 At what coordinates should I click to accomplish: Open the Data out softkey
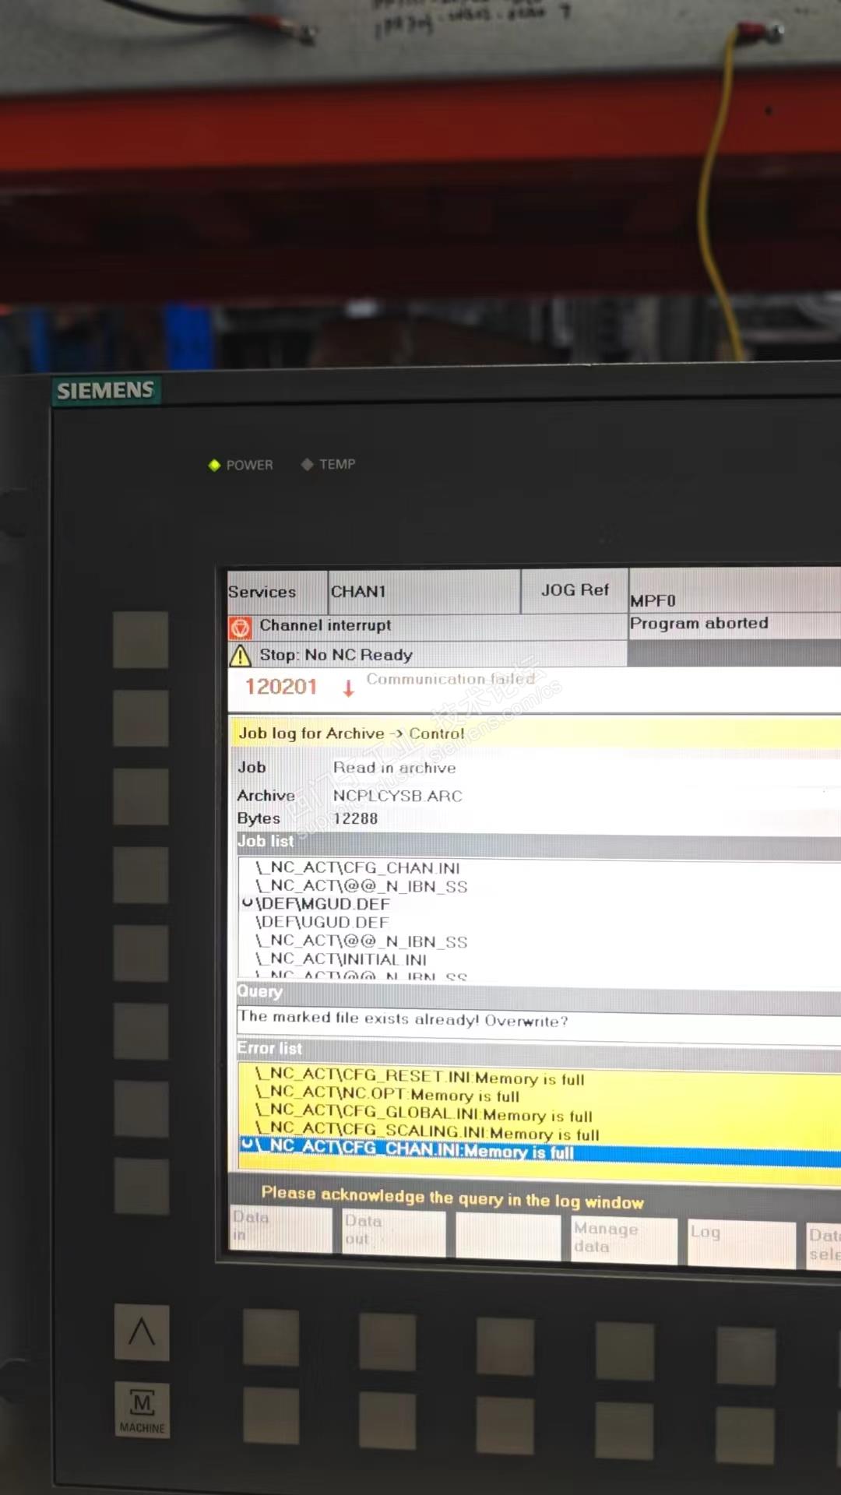(394, 1232)
